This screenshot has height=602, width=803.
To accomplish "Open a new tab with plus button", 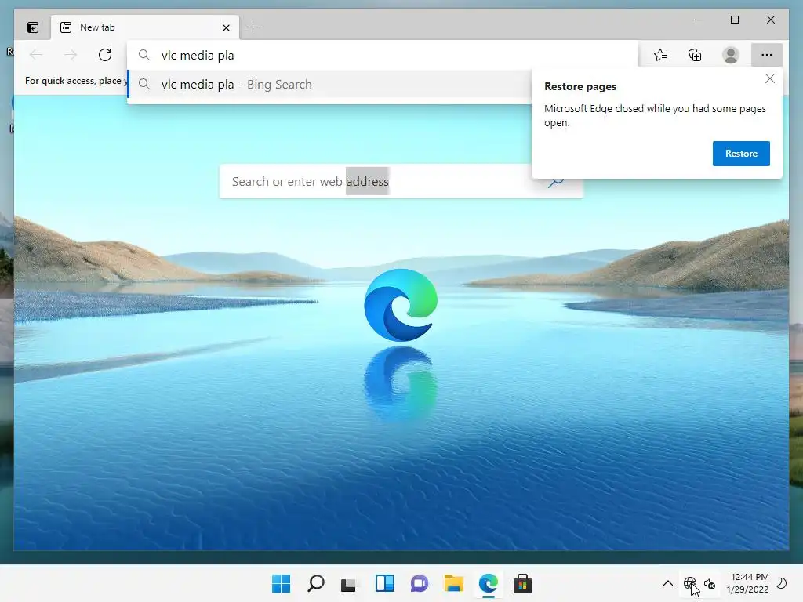I will click(253, 27).
